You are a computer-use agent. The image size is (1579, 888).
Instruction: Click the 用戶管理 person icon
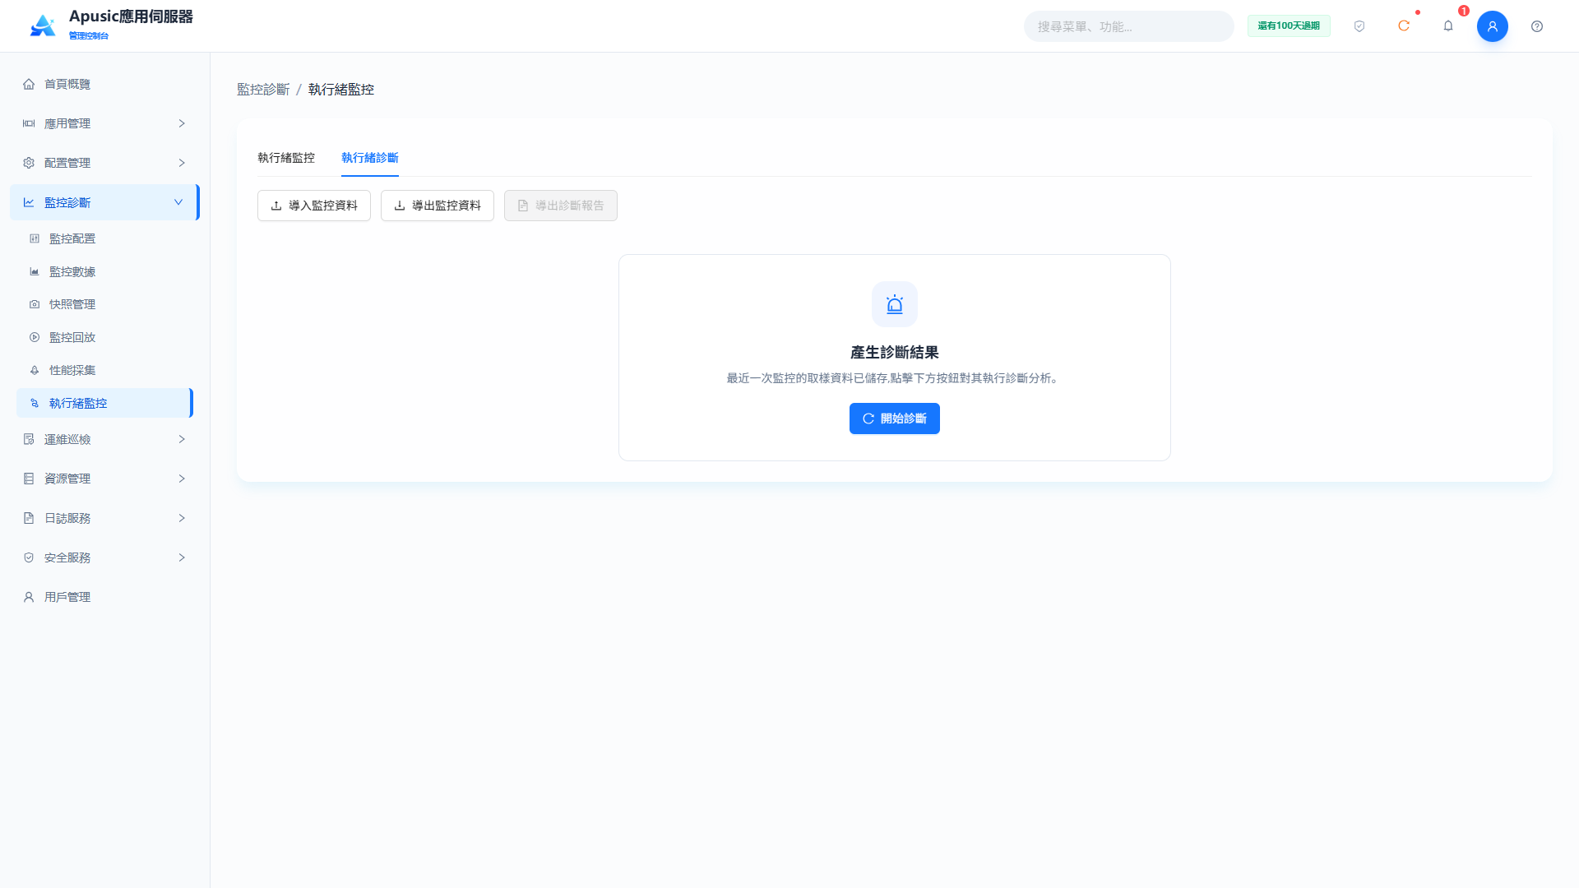coord(29,597)
